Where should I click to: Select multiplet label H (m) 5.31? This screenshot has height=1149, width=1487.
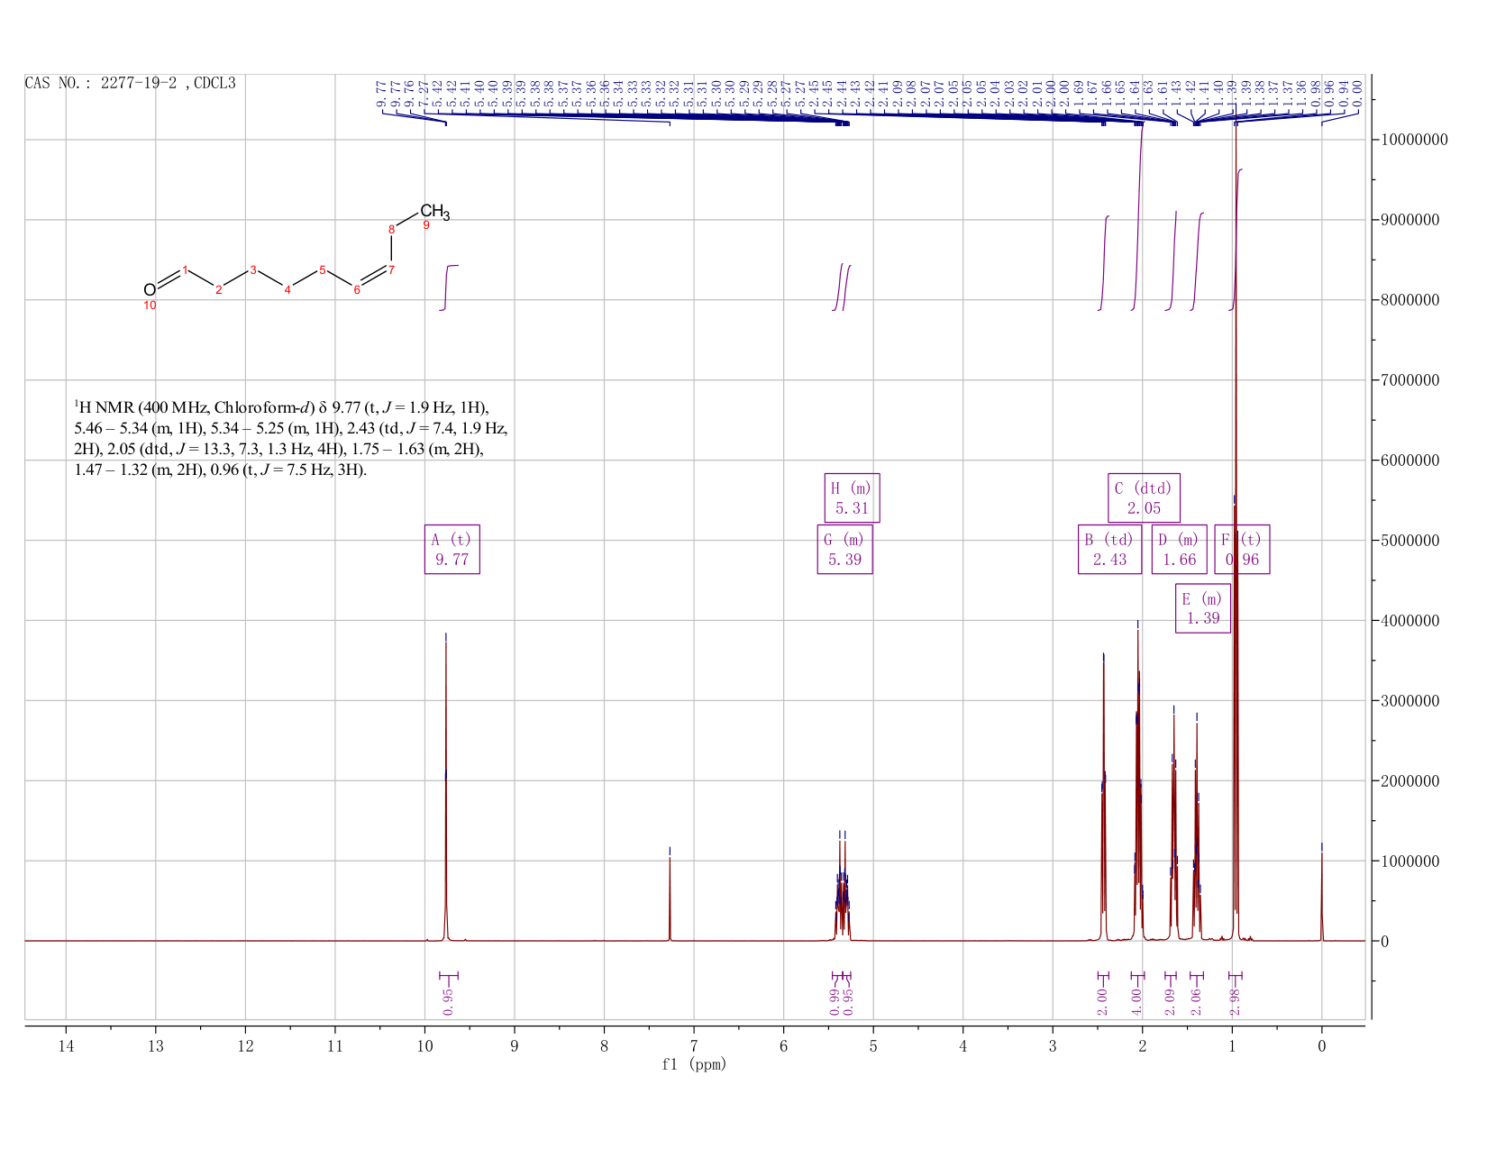click(852, 497)
